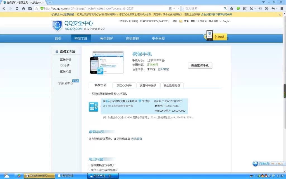
Task: Click the QQ Security Center shield logo
Action: tap(57, 26)
